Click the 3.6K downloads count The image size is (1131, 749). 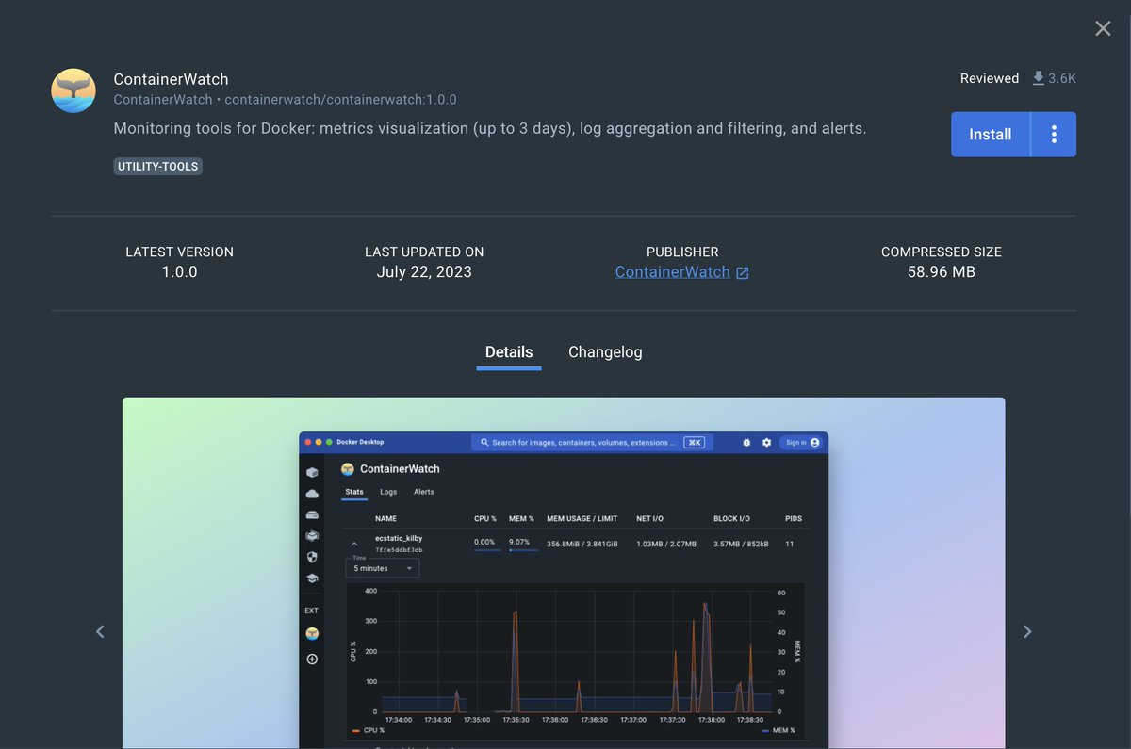1062,78
